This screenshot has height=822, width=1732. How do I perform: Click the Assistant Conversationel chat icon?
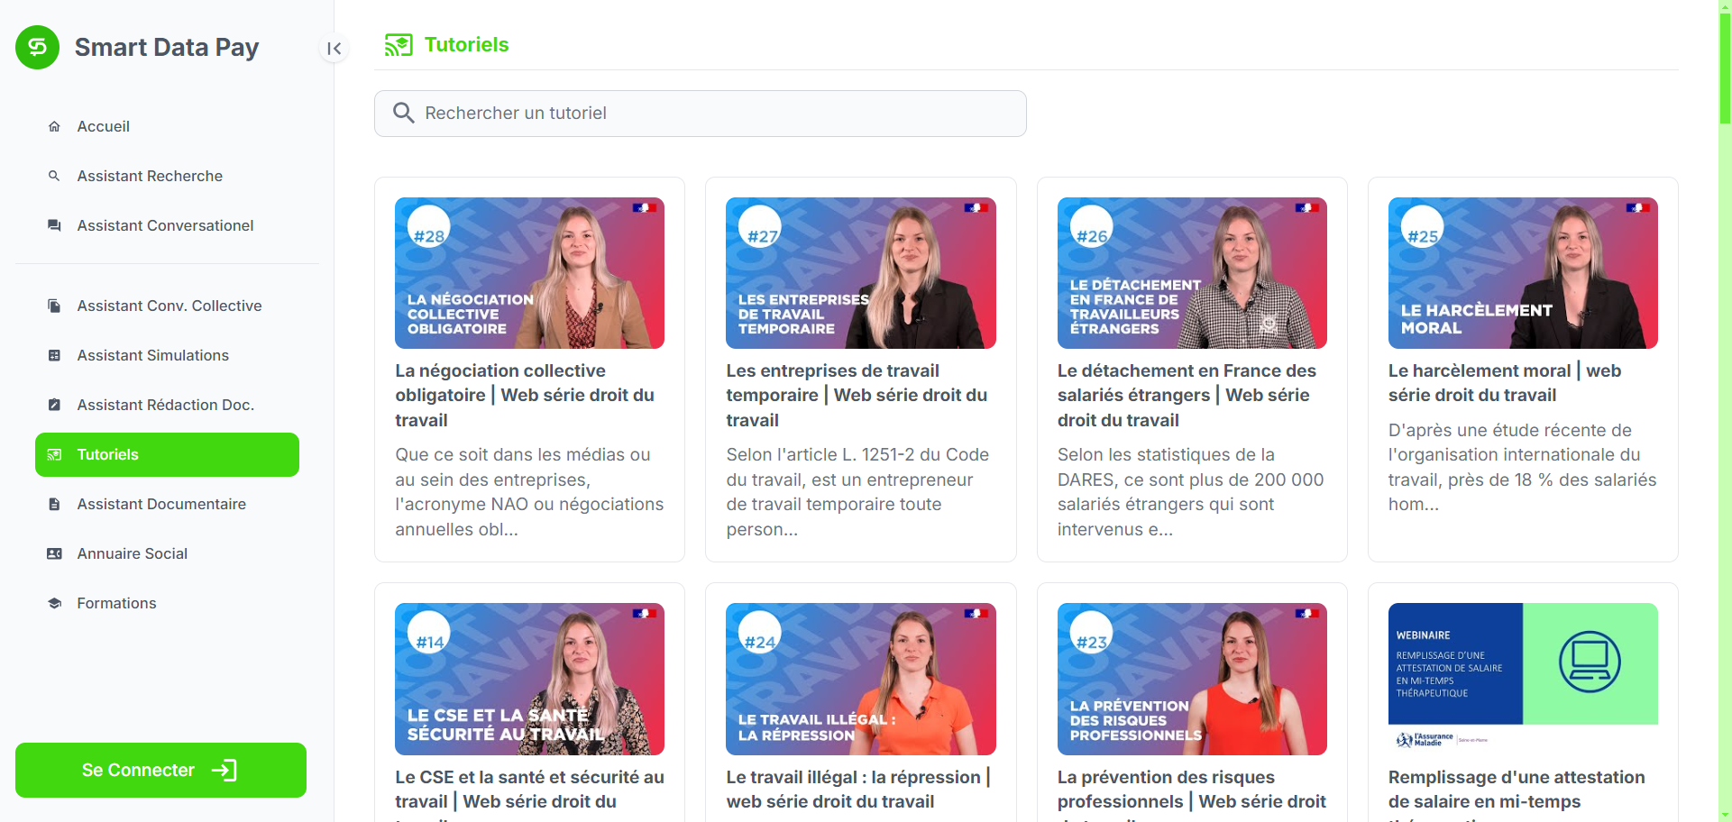(54, 225)
